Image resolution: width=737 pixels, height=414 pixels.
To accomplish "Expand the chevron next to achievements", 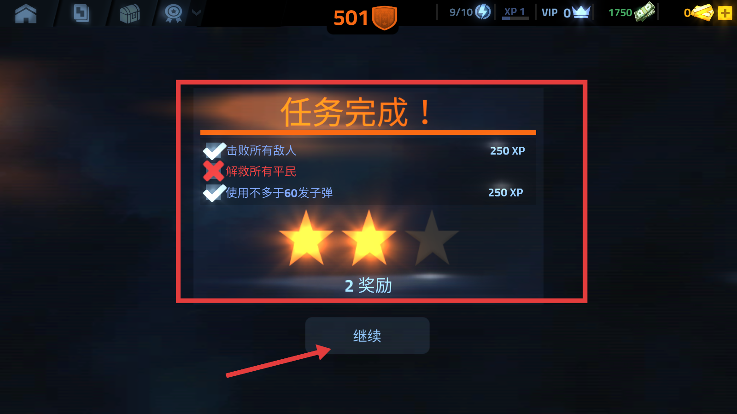I will pyautogui.click(x=197, y=12).
